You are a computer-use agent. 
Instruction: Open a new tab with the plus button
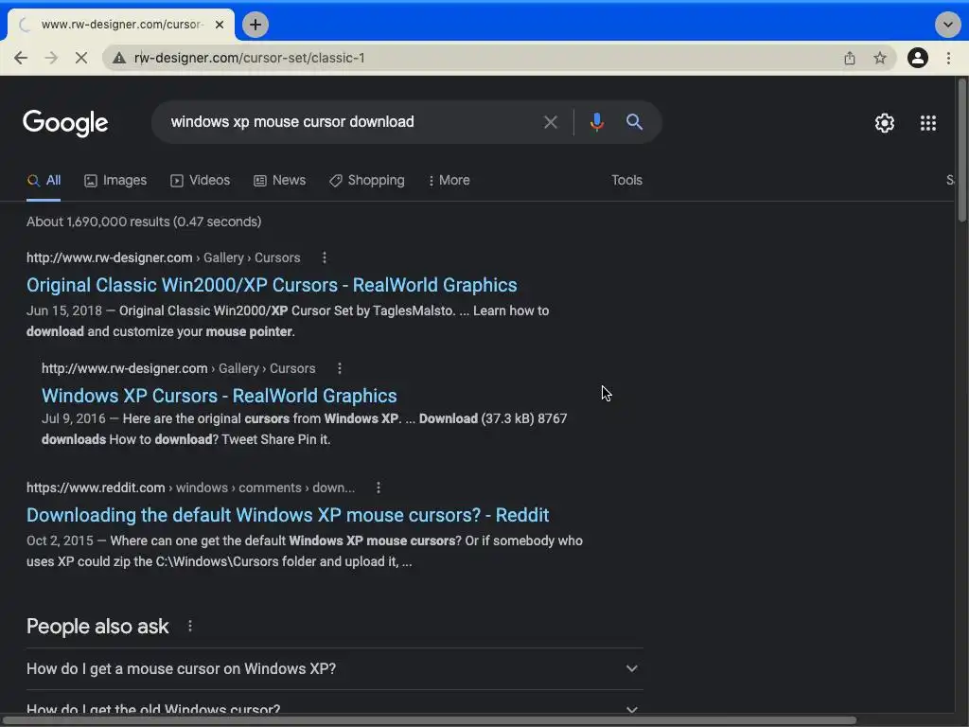[x=255, y=25]
